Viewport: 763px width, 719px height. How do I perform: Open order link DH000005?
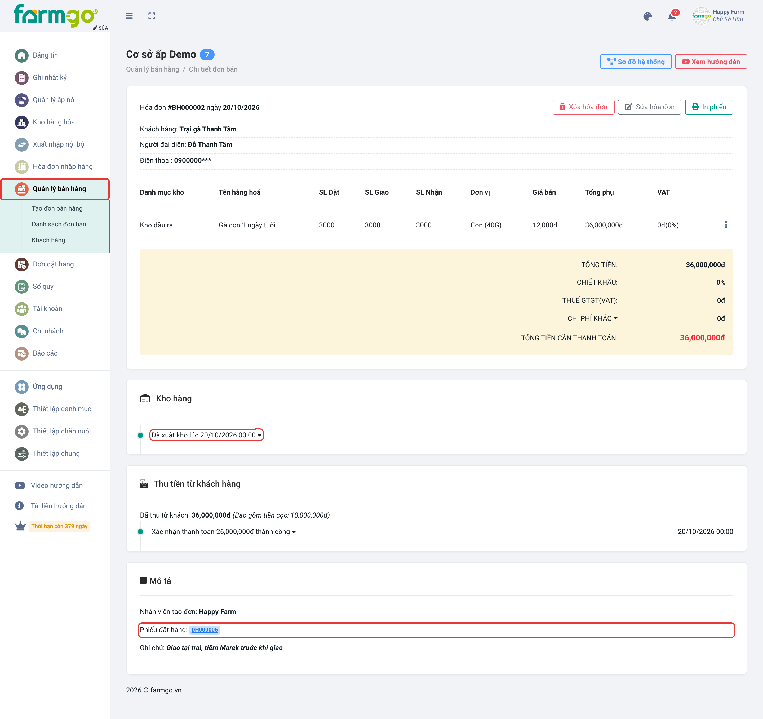(205, 630)
